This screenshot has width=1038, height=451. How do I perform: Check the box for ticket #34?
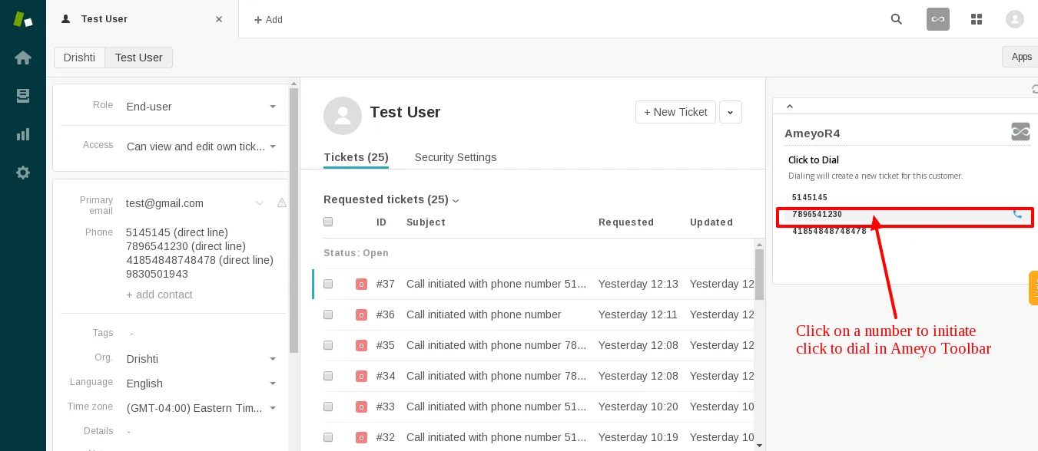tap(328, 376)
